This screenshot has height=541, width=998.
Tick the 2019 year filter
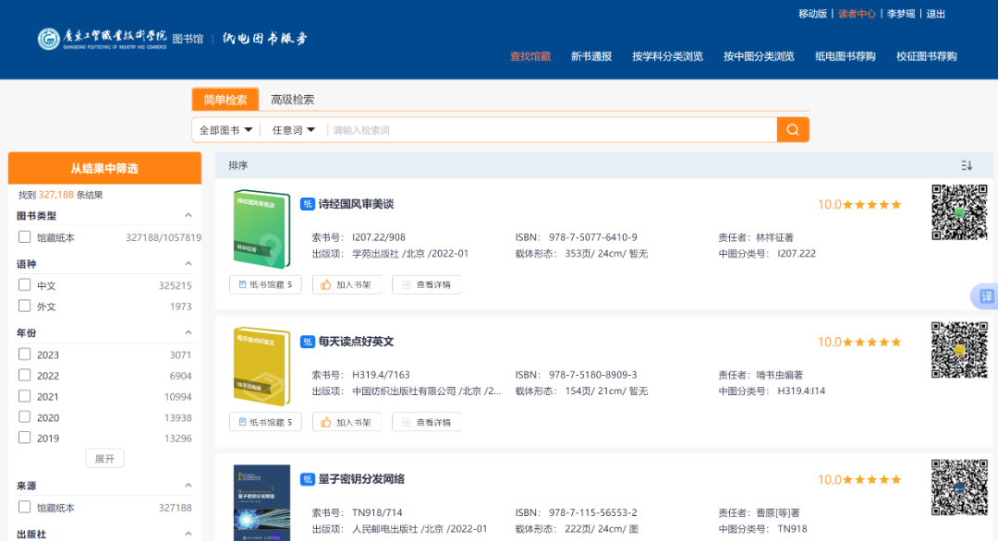click(x=24, y=438)
